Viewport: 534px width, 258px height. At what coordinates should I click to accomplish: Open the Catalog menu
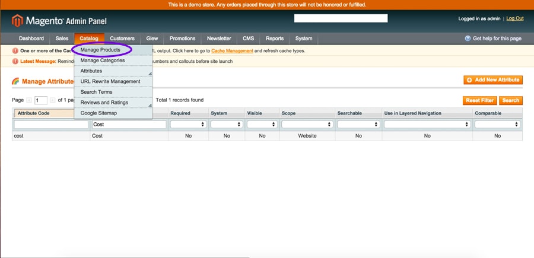(x=89, y=39)
